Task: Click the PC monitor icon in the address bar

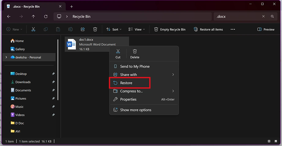Action: [x=59, y=16]
